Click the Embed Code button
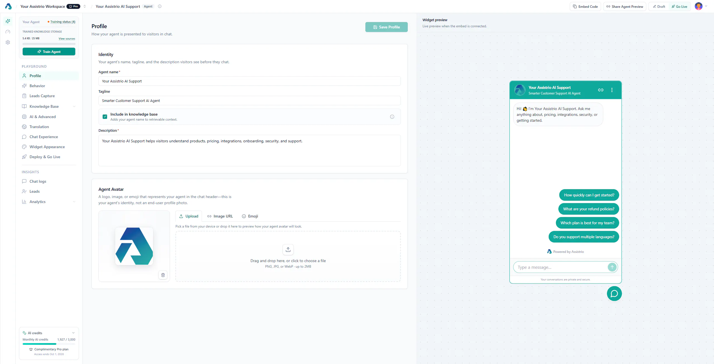 585,6
